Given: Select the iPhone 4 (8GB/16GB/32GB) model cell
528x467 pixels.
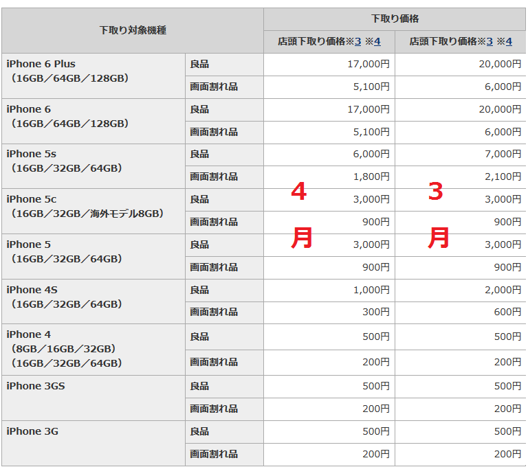Looking at the screenshot, I should 93,350.
